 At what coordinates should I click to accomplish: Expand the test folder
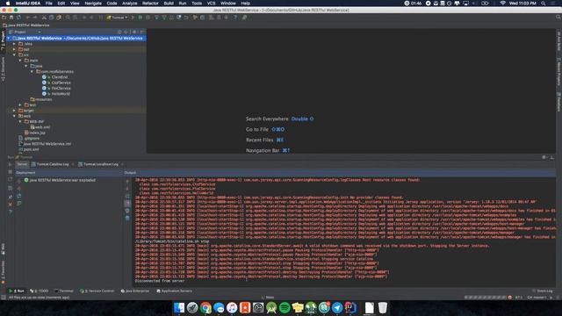(x=20, y=105)
